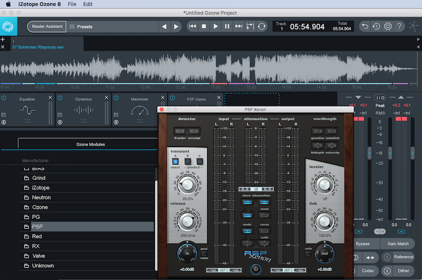422x280 pixels.
Task: Select transient mode A (react) in PSP Xenon
Action: tap(175, 161)
